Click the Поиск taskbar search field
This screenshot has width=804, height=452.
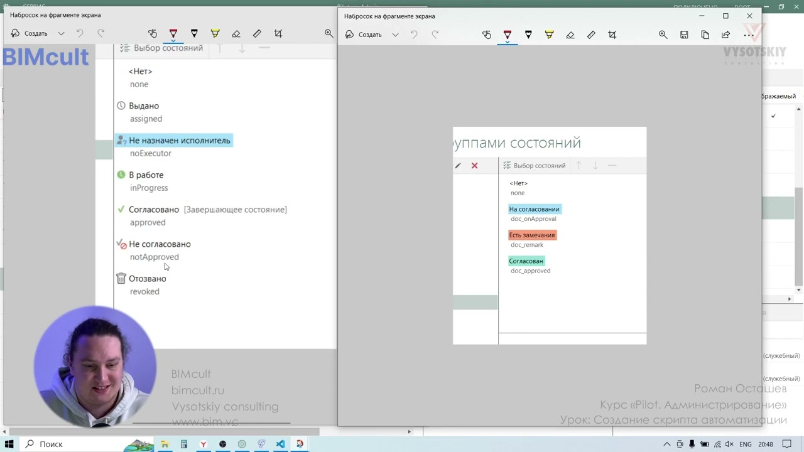point(77,444)
